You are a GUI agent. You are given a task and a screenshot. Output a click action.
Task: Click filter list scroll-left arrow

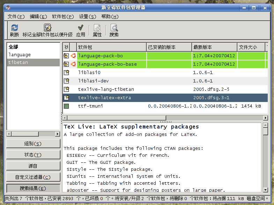pyautogui.click(x=9, y=134)
